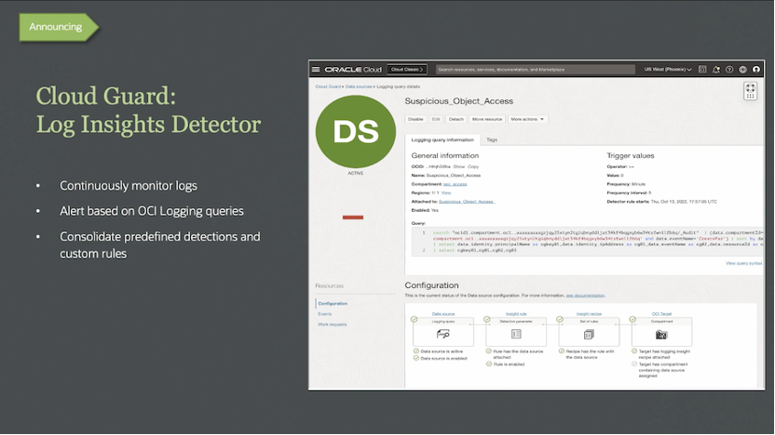Screen dimensions: 775x435
Task: Open the Data source link above diagram
Action: 442,313
